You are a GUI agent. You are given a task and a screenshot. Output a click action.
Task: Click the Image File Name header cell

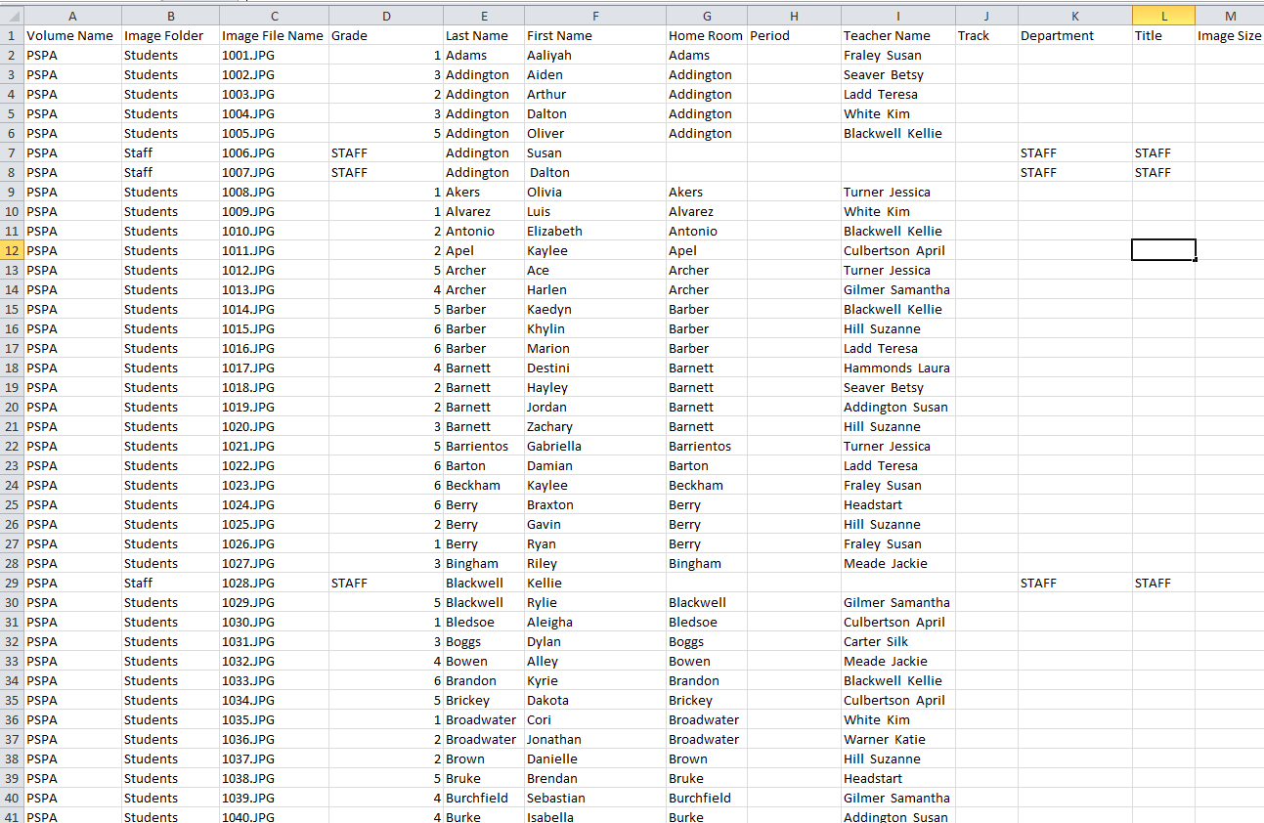coord(274,35)
